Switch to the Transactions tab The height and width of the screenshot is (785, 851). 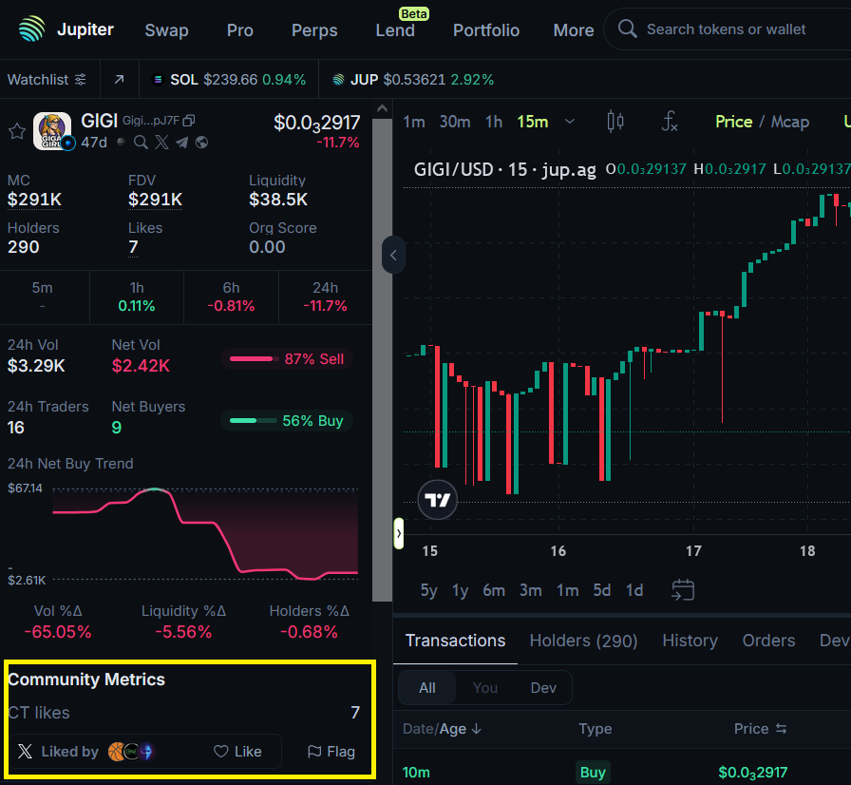[x=455, y=641]
